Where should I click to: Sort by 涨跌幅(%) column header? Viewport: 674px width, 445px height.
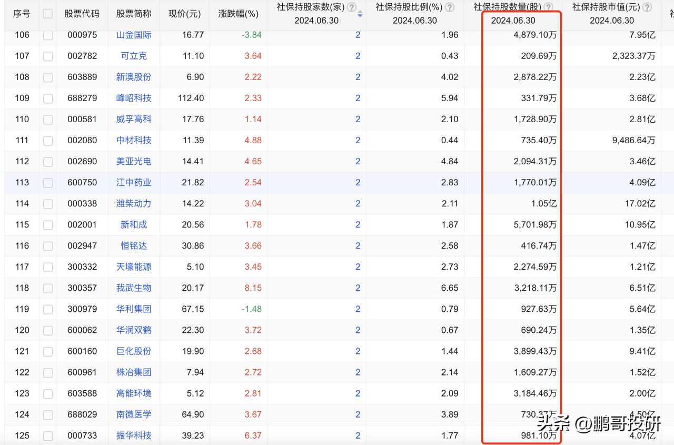click(x=239, y=14)
